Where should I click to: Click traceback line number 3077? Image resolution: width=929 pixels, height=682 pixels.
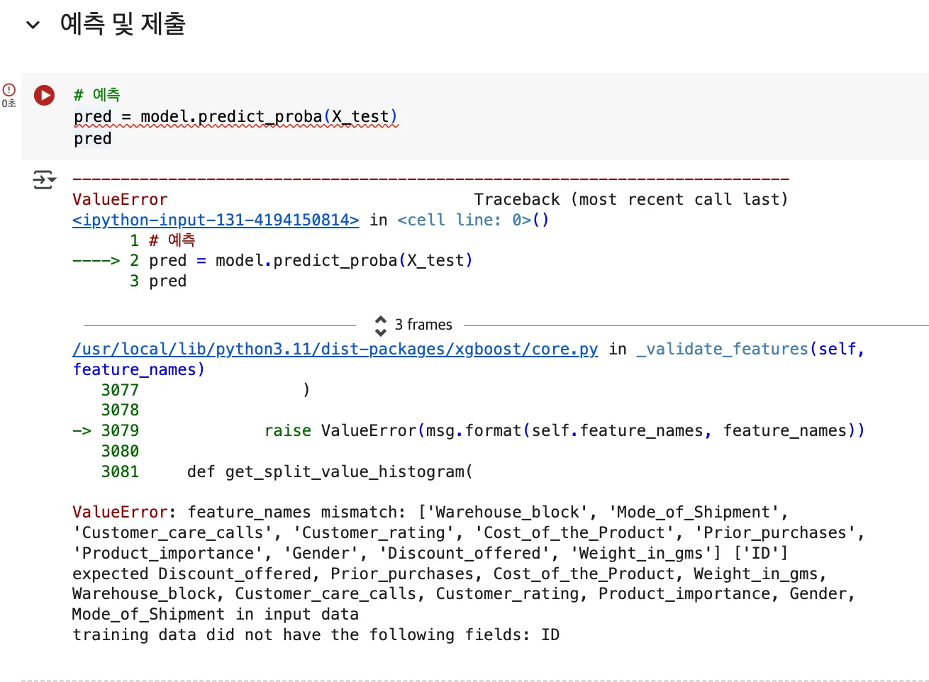[x=120, y=389]
